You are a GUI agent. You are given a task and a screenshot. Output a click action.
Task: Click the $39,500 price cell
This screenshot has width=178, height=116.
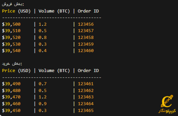tap(11, 24)
